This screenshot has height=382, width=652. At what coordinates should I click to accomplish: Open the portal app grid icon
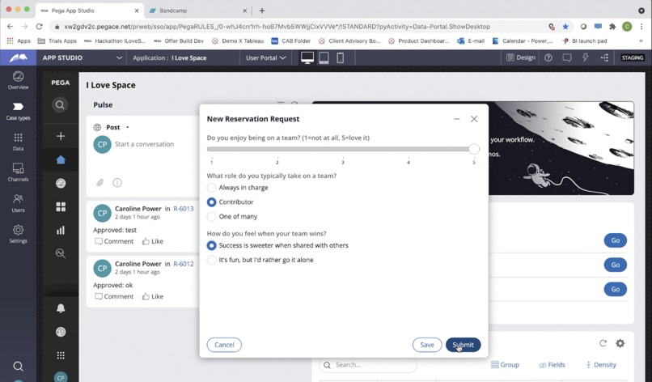(x=61, y=355)
